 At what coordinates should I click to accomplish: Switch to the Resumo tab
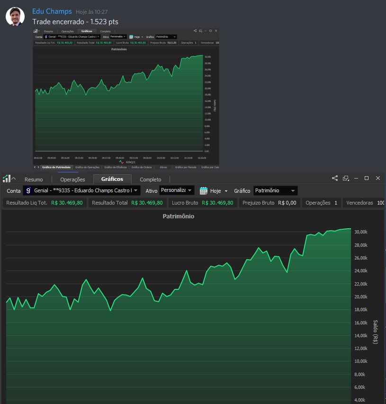pos(34,180)
